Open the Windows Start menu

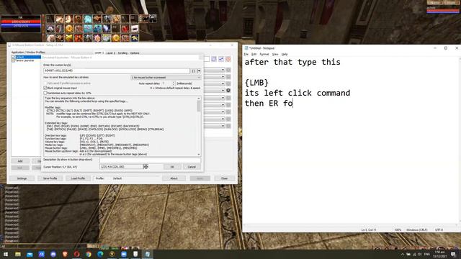(6, 254)
